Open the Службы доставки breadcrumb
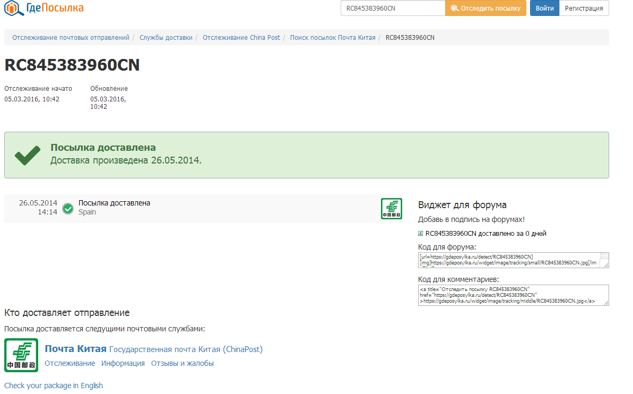The image size is (633, 394). coord(166,38)
